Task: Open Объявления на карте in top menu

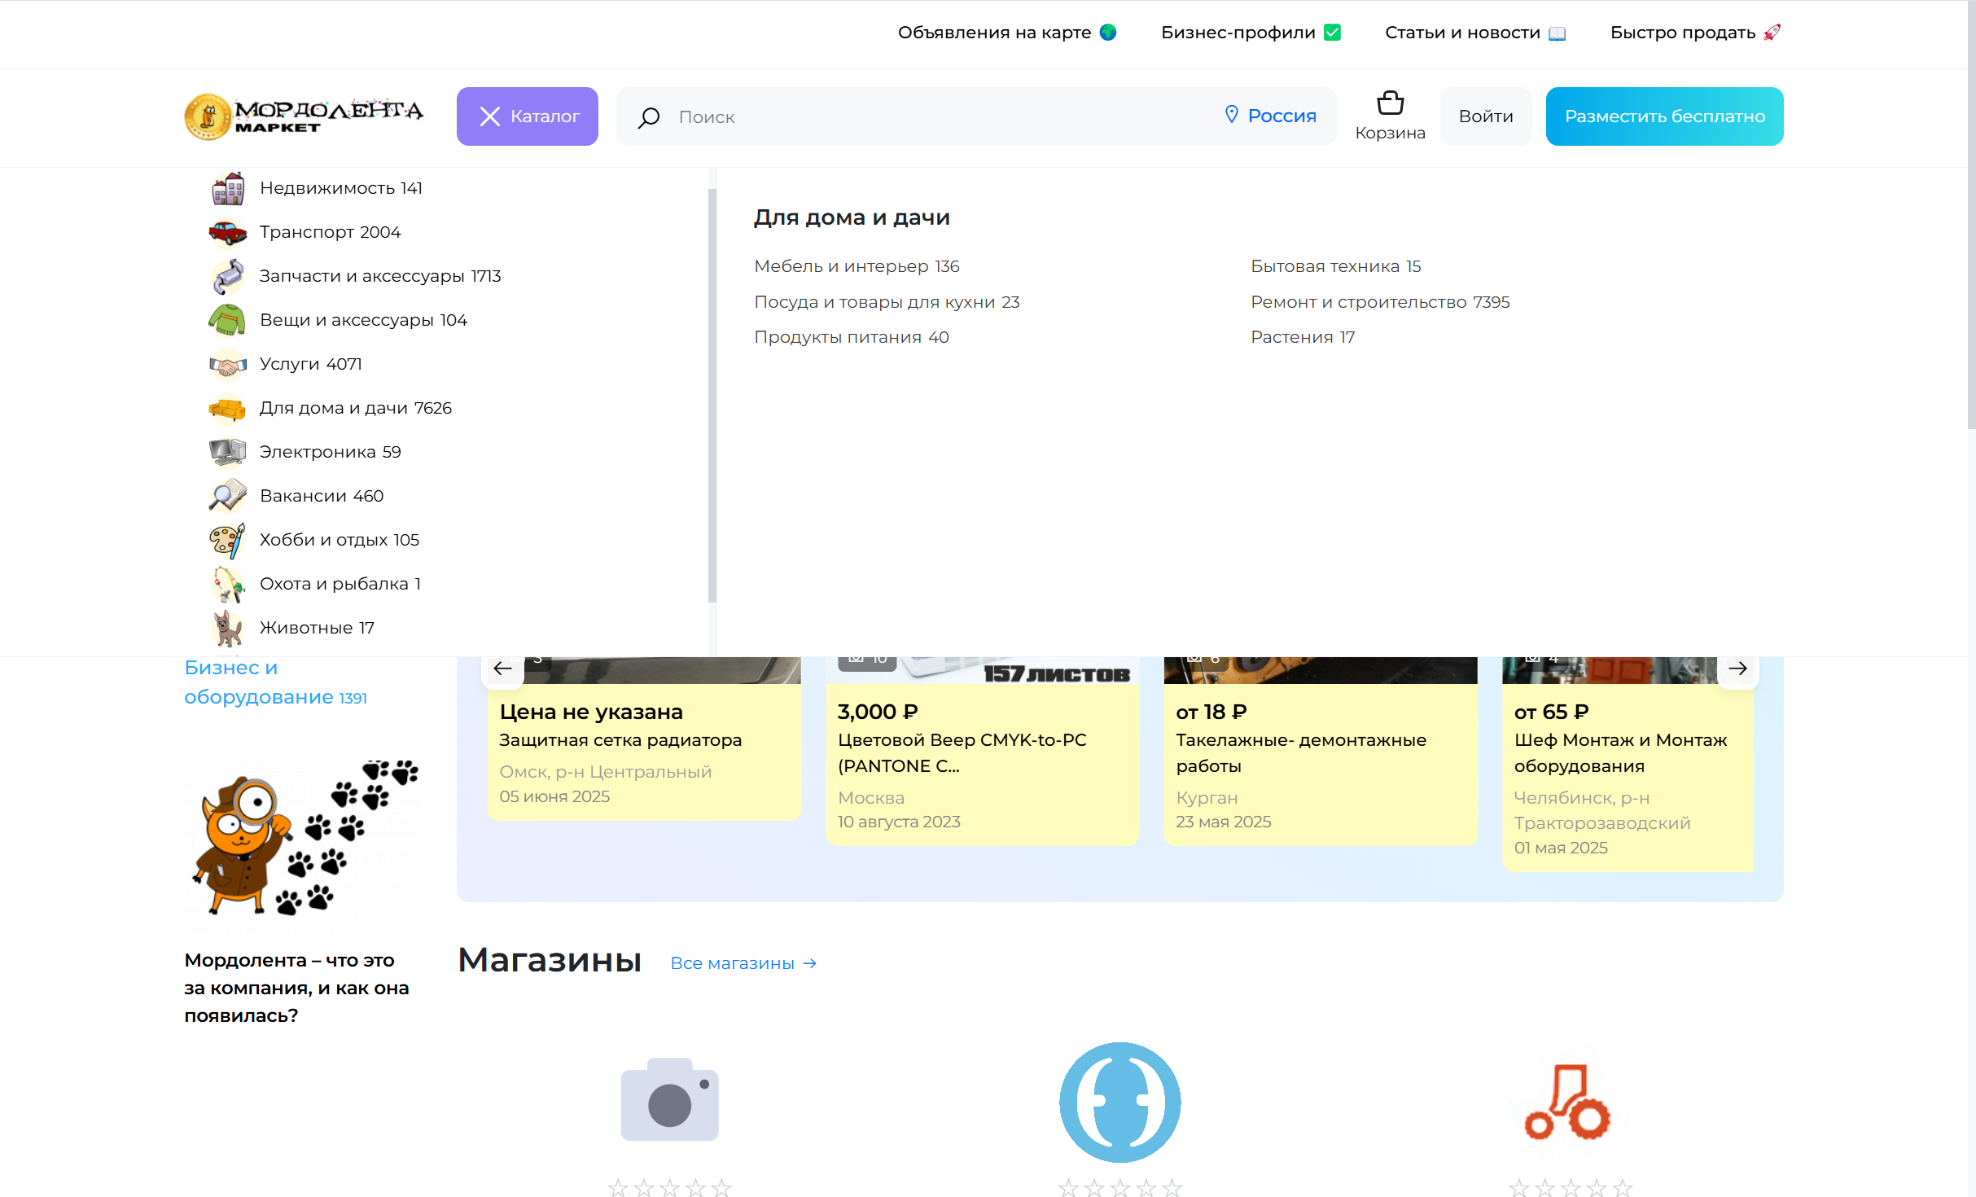Action: tap(1006, 33)
